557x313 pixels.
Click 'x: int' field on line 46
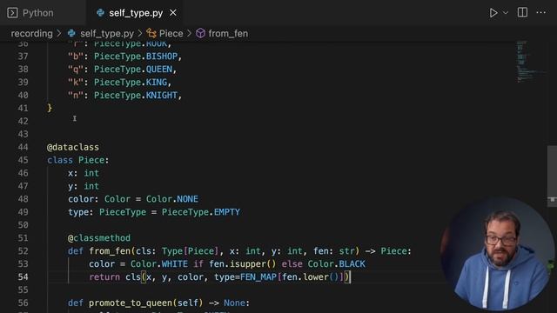tap(84, 173)
